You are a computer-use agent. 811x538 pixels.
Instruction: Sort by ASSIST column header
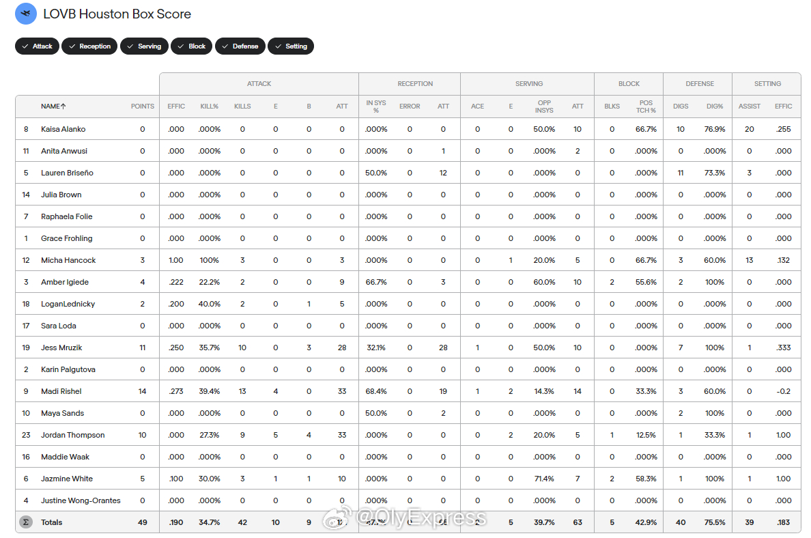click(750, 106)
